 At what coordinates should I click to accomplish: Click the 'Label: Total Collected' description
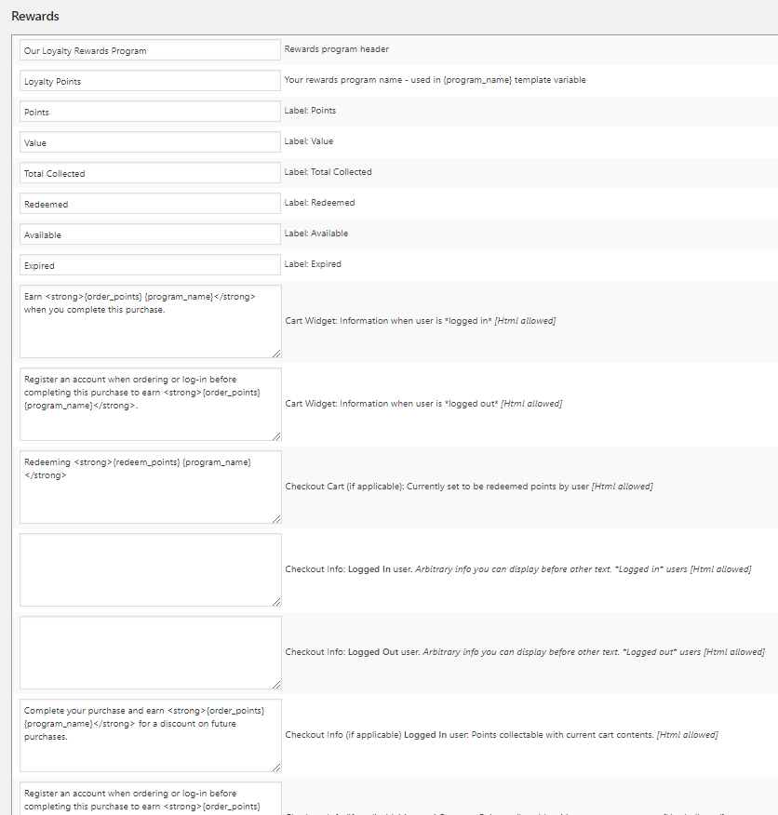(328, 171)
